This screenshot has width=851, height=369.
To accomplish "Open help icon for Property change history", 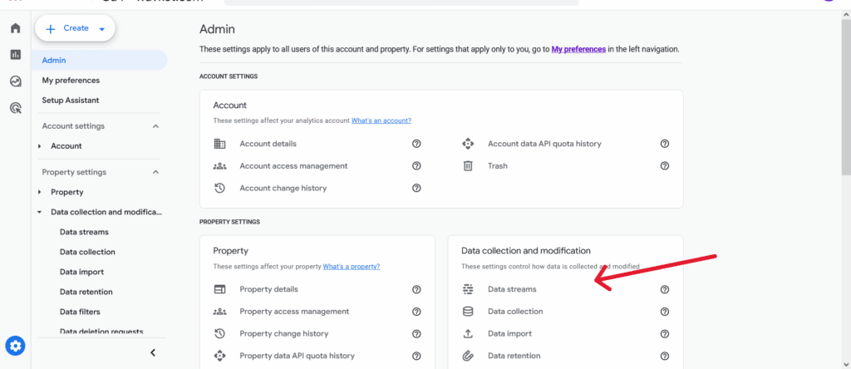I will (x=416, y=334).
